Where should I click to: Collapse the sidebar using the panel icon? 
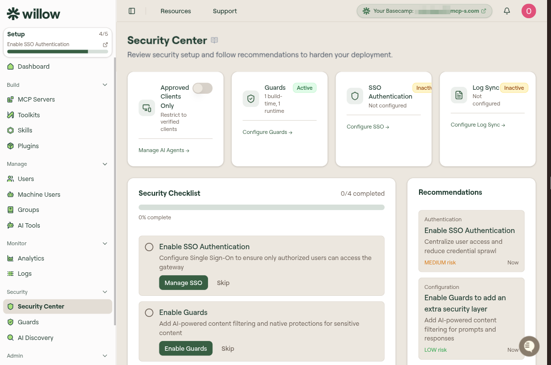[x=132, y=11]
